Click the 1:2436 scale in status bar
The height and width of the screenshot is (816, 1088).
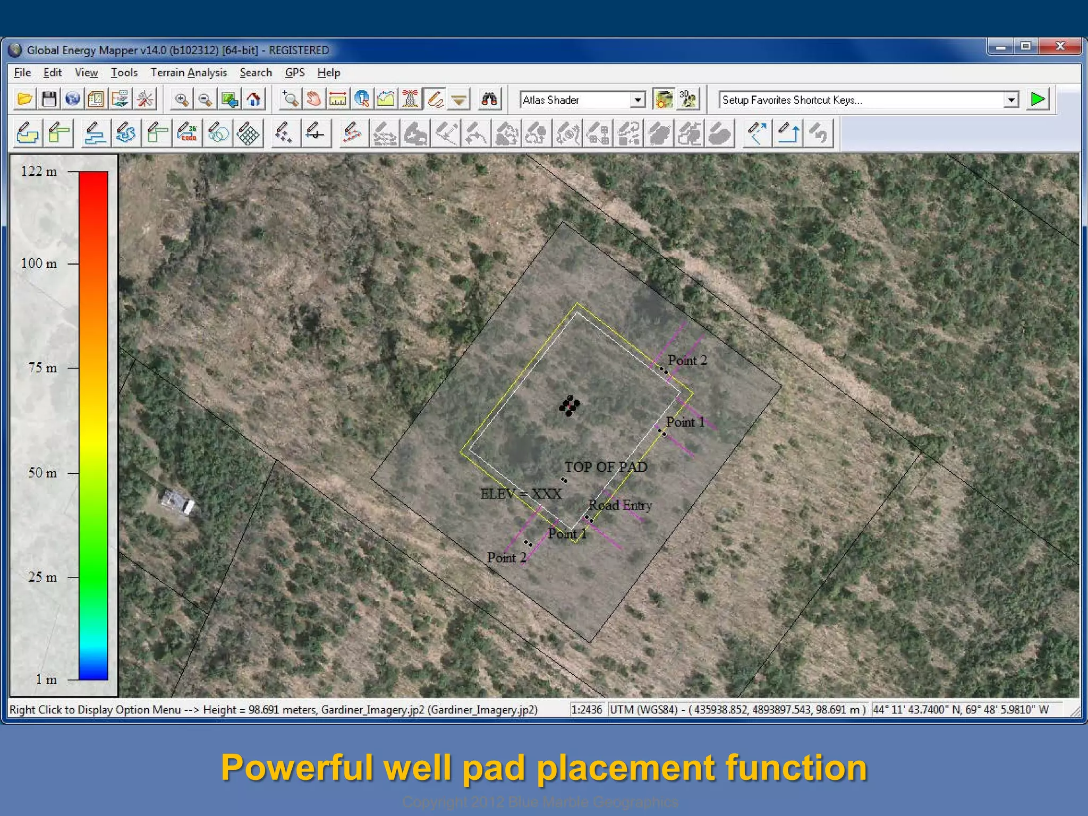[586, 709]
